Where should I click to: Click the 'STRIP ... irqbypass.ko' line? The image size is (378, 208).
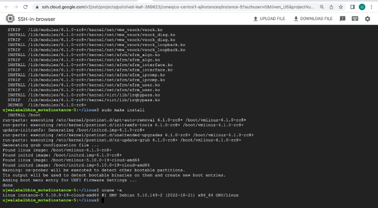click(84, 100)
